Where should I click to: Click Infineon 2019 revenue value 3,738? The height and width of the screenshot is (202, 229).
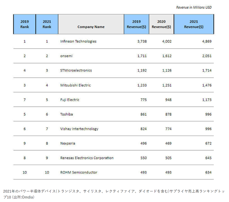(142, 41)
